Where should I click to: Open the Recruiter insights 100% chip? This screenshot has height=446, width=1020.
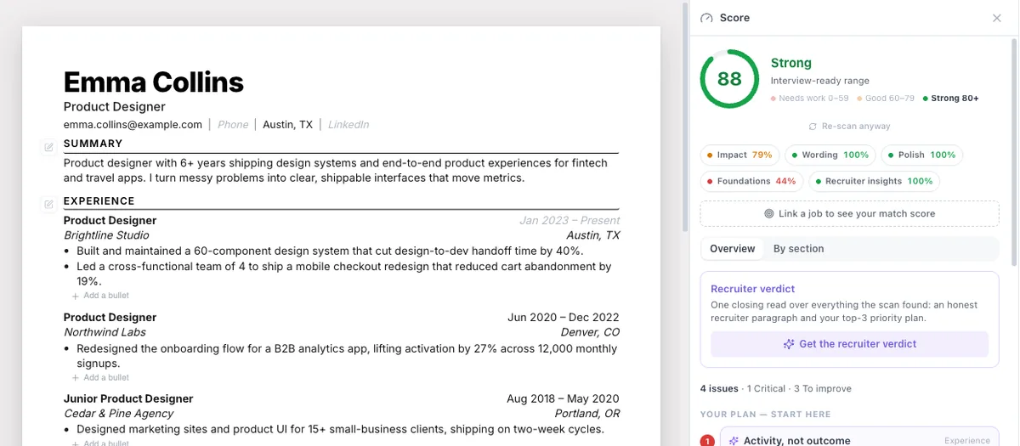tap(873, 181)
